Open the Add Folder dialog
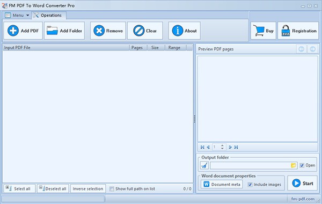The width and height of the screenshot is (322, 204). tap(64, 31)
